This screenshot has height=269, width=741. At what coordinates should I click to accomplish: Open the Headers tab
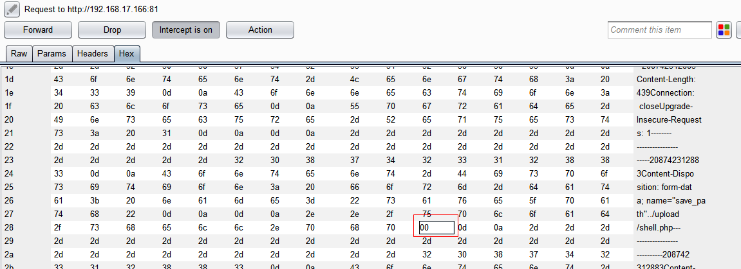[x=93, y=54]
